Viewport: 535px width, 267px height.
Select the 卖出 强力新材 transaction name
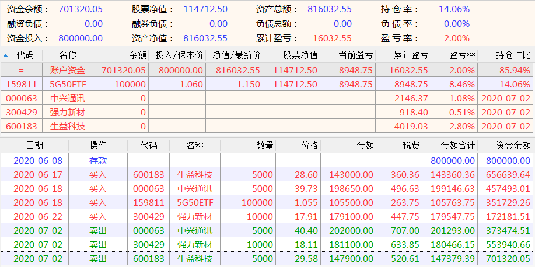(195, 245)
